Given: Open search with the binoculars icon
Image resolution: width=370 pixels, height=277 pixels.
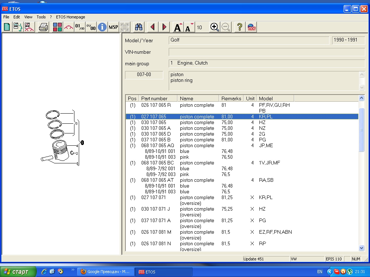Looking at the screenshot, I should (x=139, y=27).
